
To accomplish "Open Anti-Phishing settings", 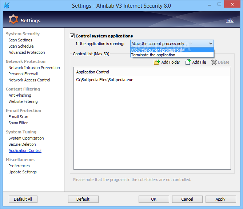I will pos(20,95).
